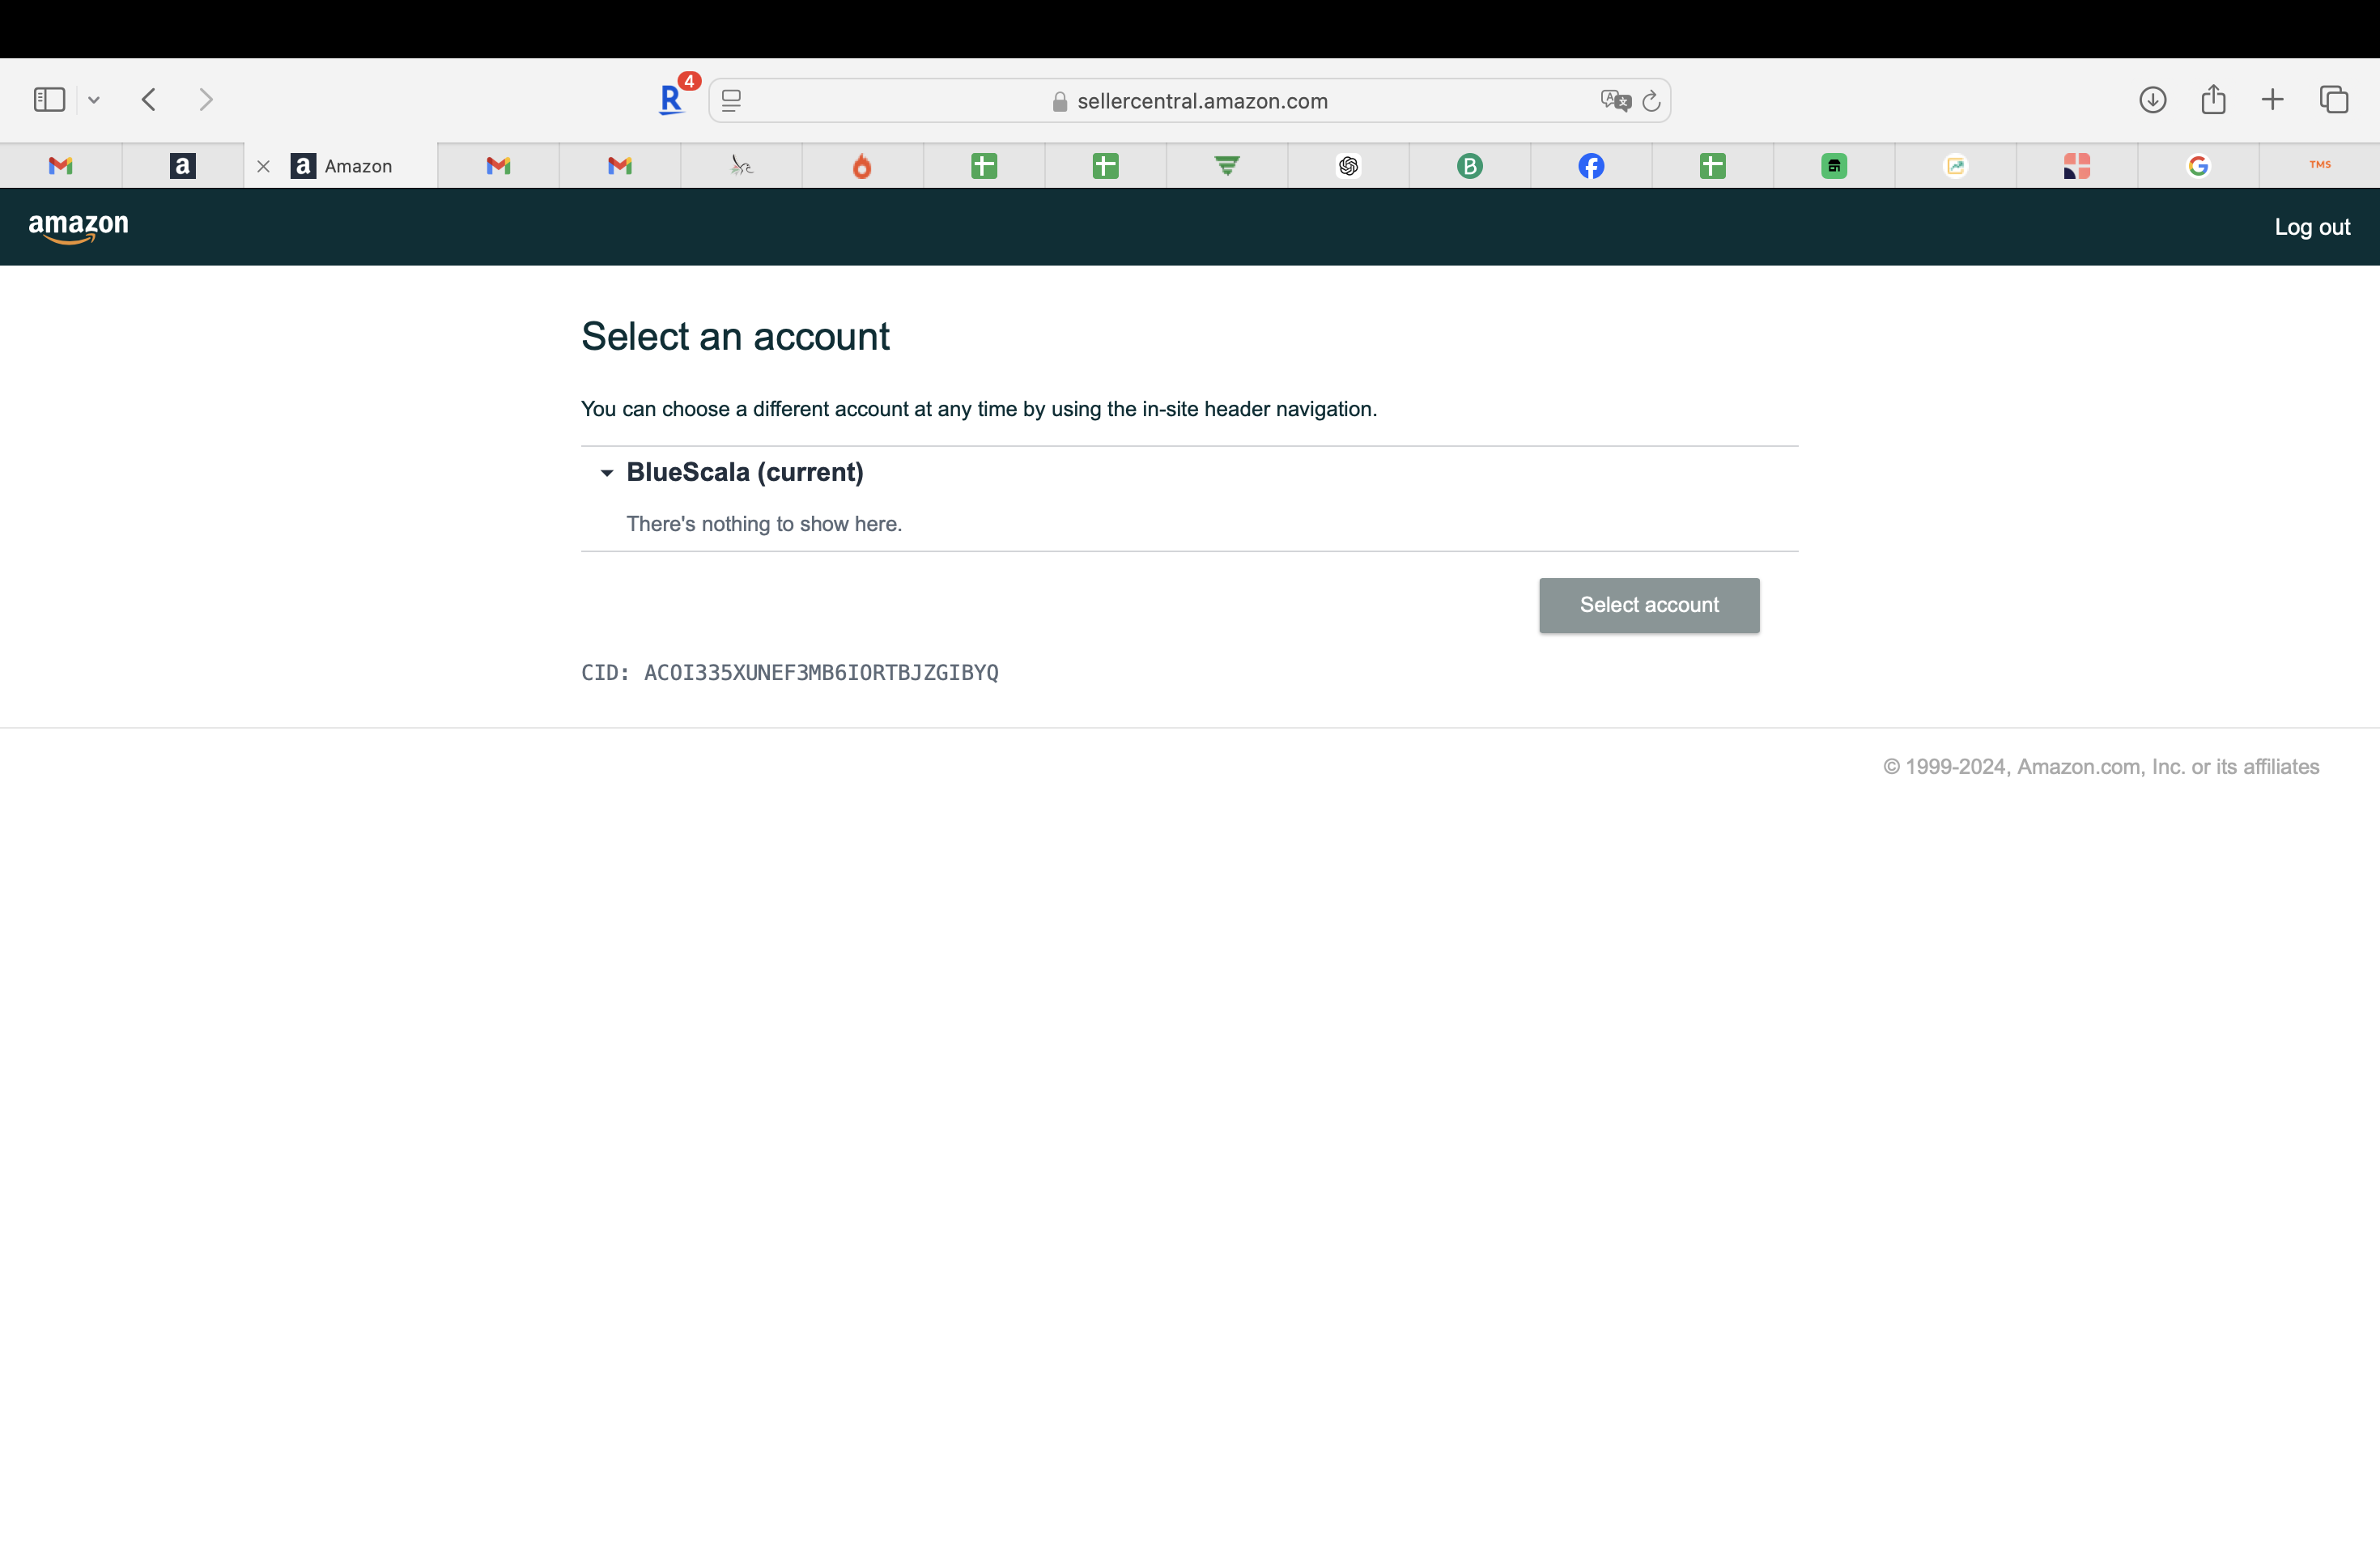Open the green plus tab after Facebook tab
2380x1548 pixels.
click(1713, 166)
